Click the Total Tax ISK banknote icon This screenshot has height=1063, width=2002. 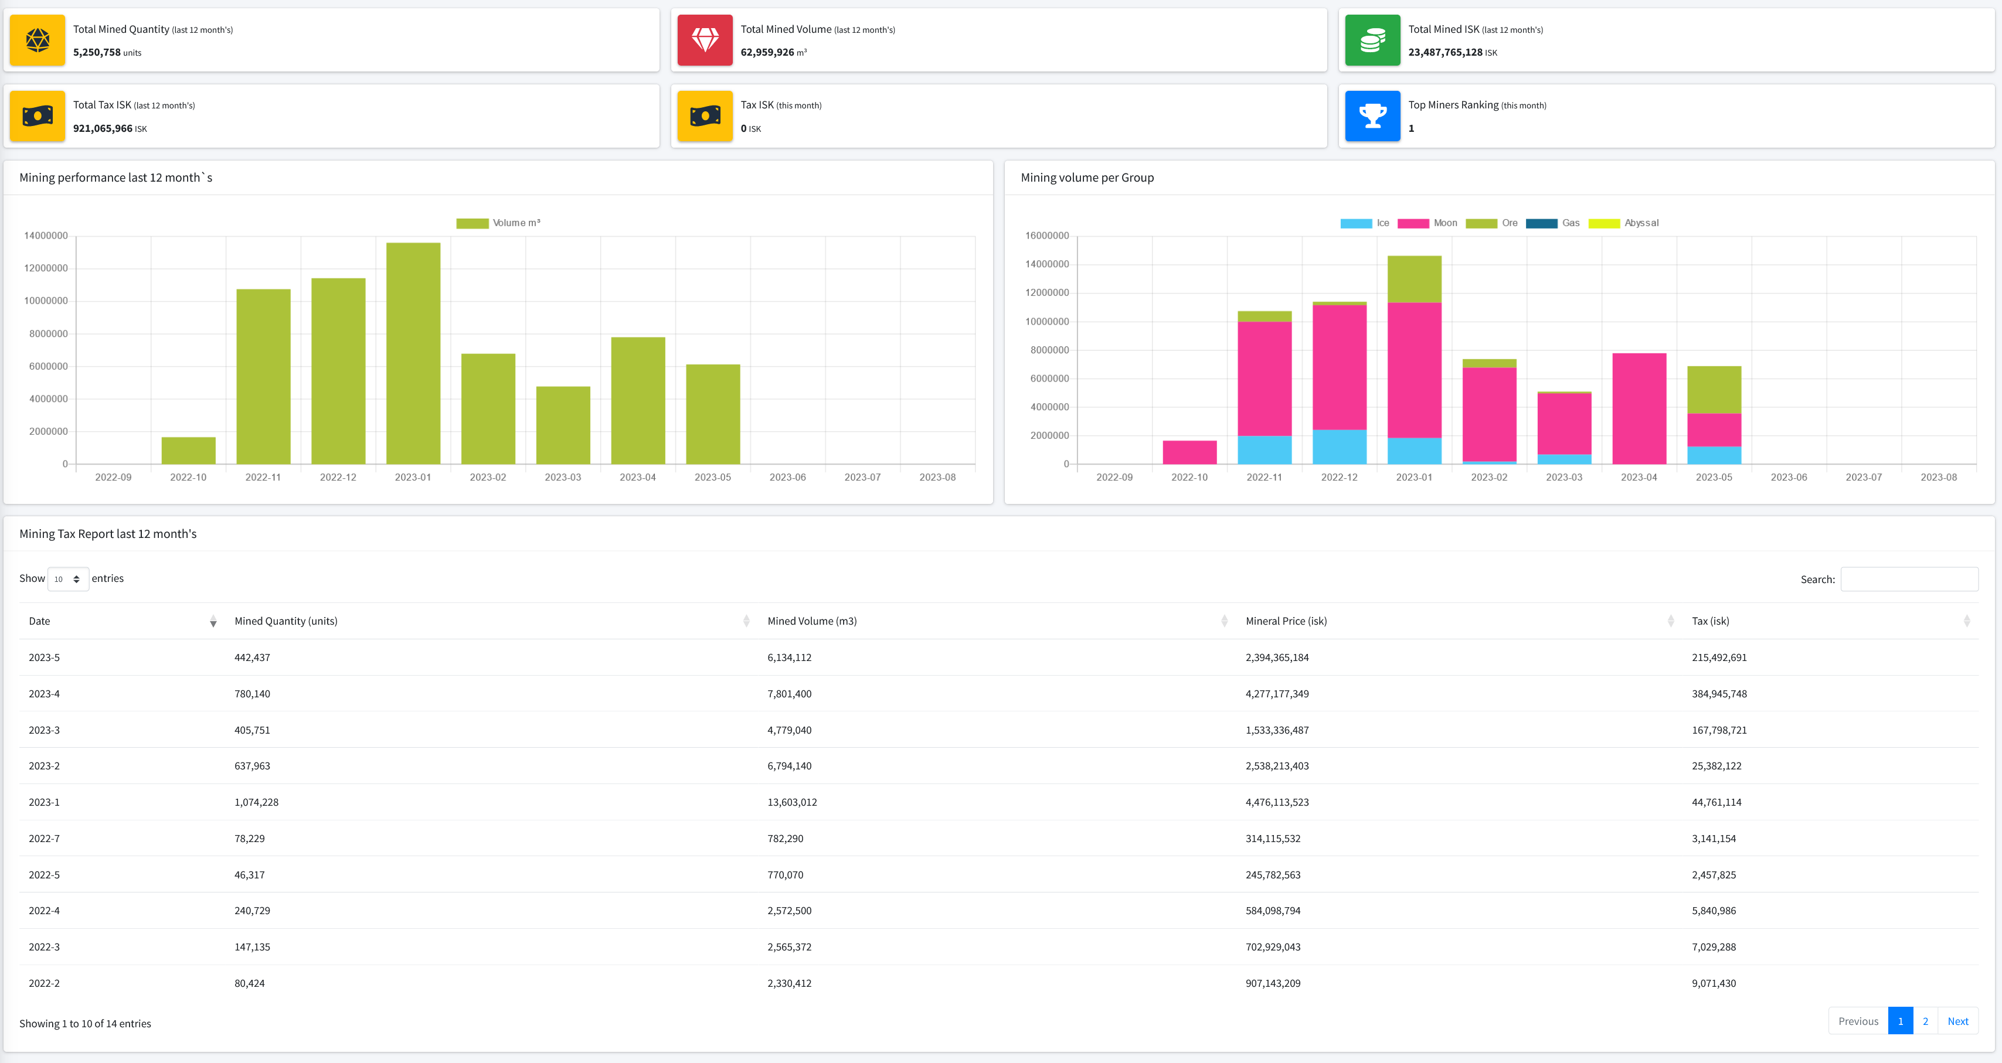(x=38, y=116)
